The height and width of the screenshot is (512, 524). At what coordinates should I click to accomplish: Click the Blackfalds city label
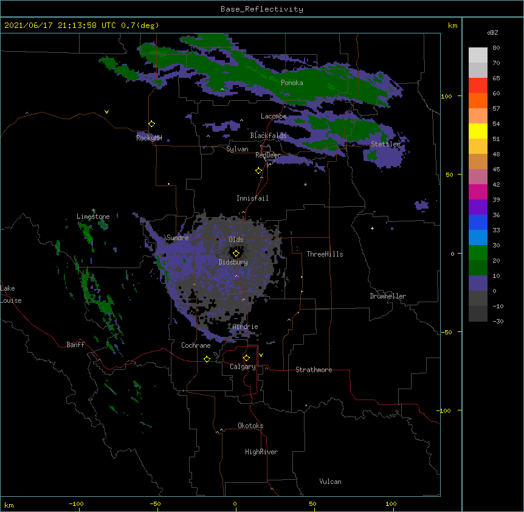point(268,136)
